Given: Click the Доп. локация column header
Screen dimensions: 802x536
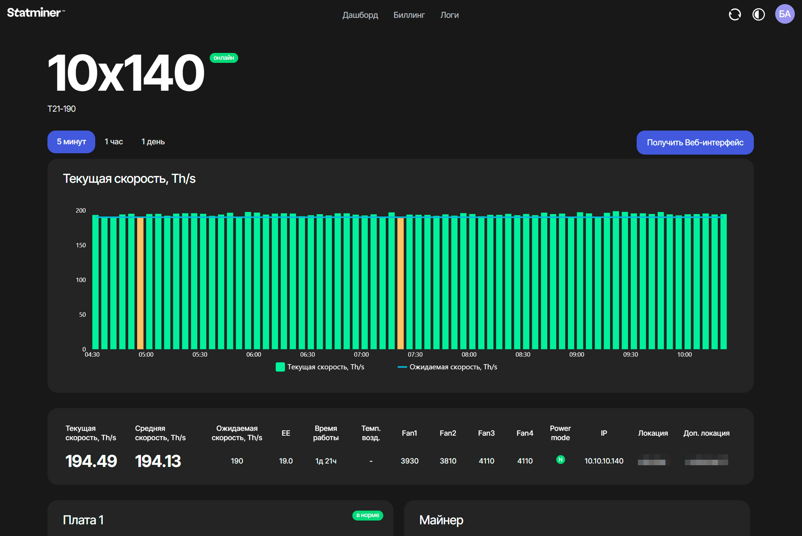Looking at the screenshot, I should (x=706, y=433).
